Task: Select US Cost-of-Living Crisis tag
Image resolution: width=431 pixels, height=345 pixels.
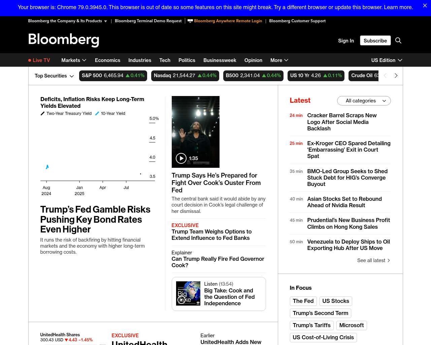Action: click(323, 337)
